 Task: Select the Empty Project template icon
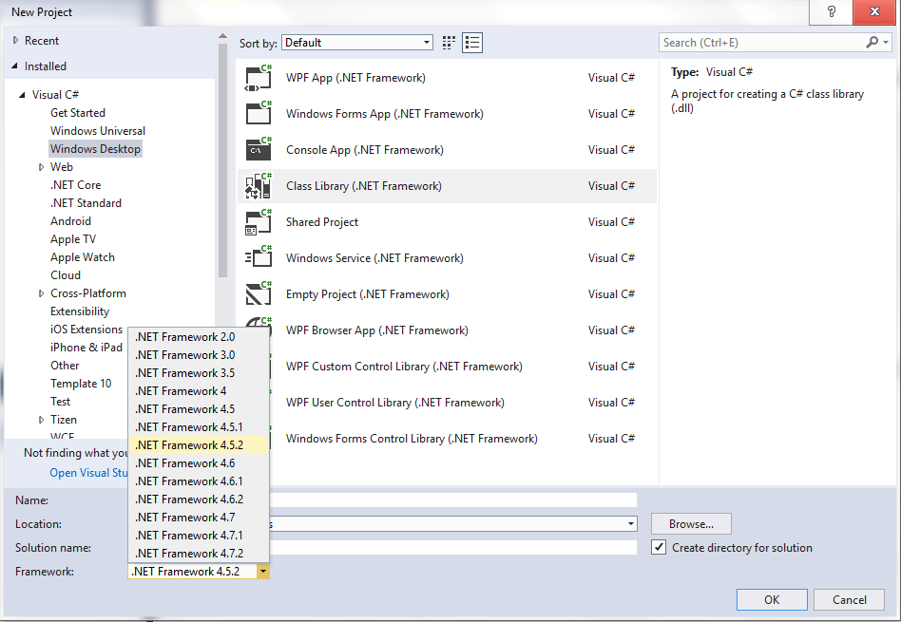[x=259, y=293]
